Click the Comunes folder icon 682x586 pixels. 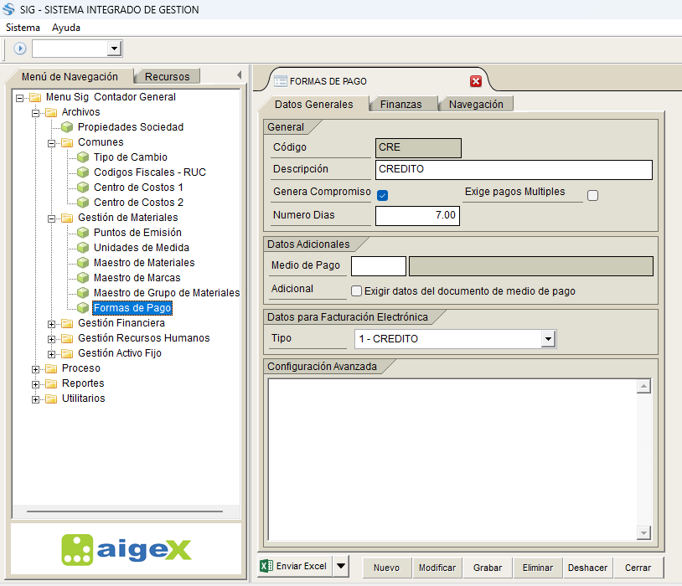point(67,142)
